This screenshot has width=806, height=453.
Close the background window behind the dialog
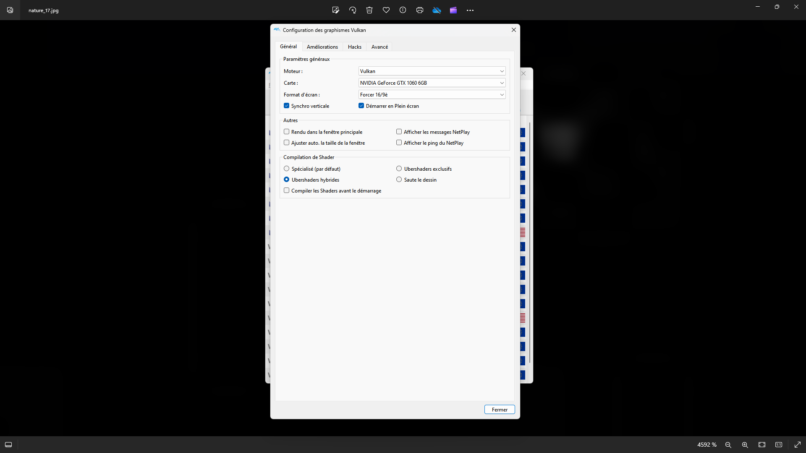523,73
